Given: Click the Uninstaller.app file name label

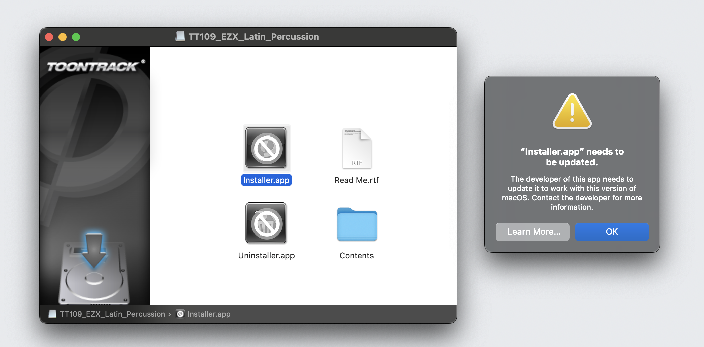Looking at the screenshot, I should point(266,256).
